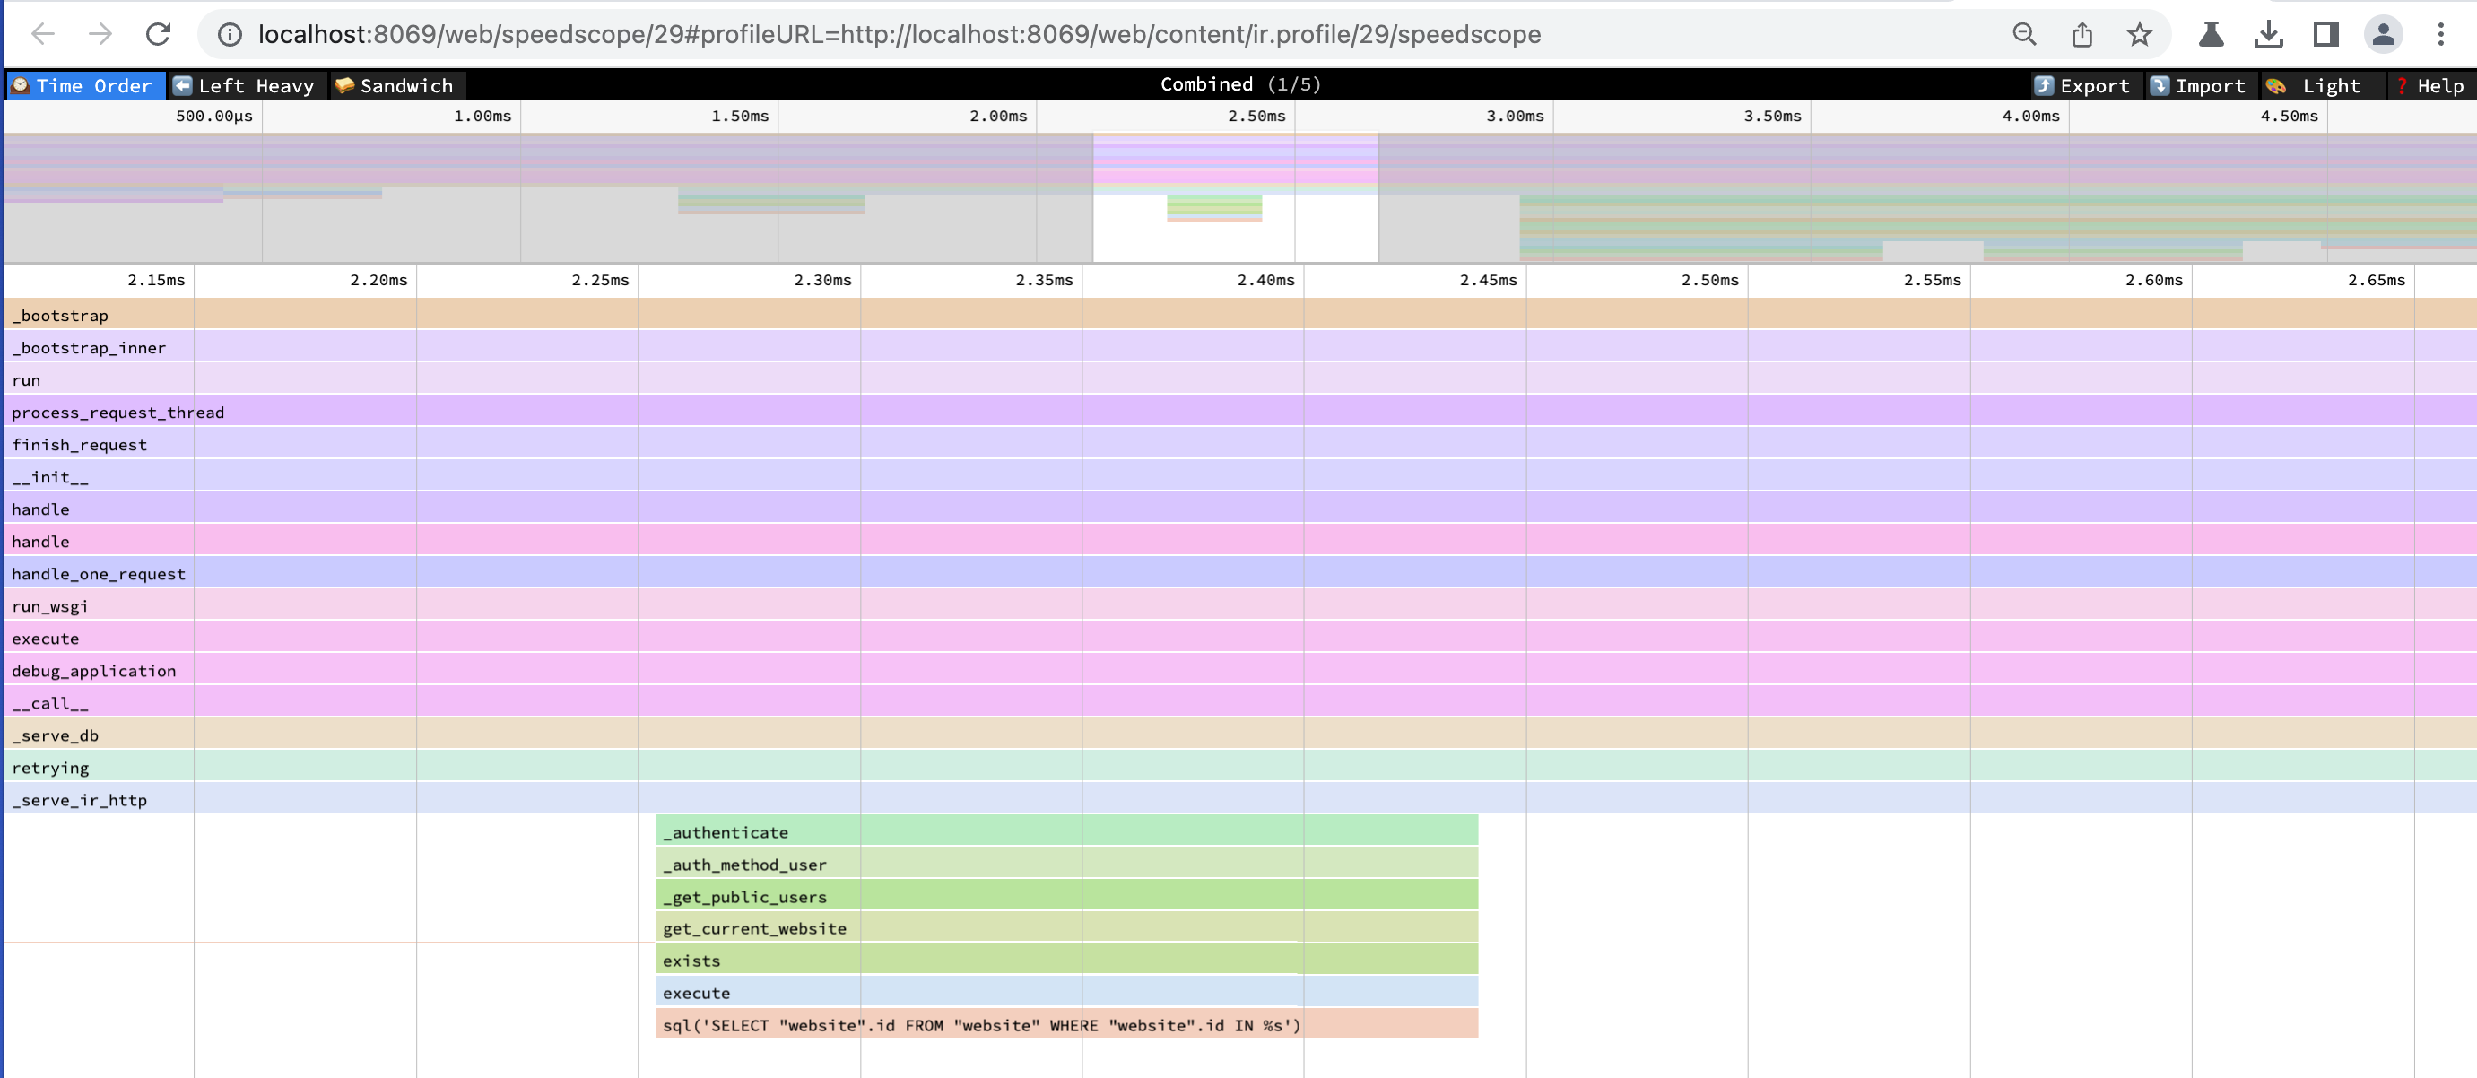Image resolution: width=2477 pixels, height=1078 pixels.
Task: Open Chrome three-dot menu
Action: 2440,35
